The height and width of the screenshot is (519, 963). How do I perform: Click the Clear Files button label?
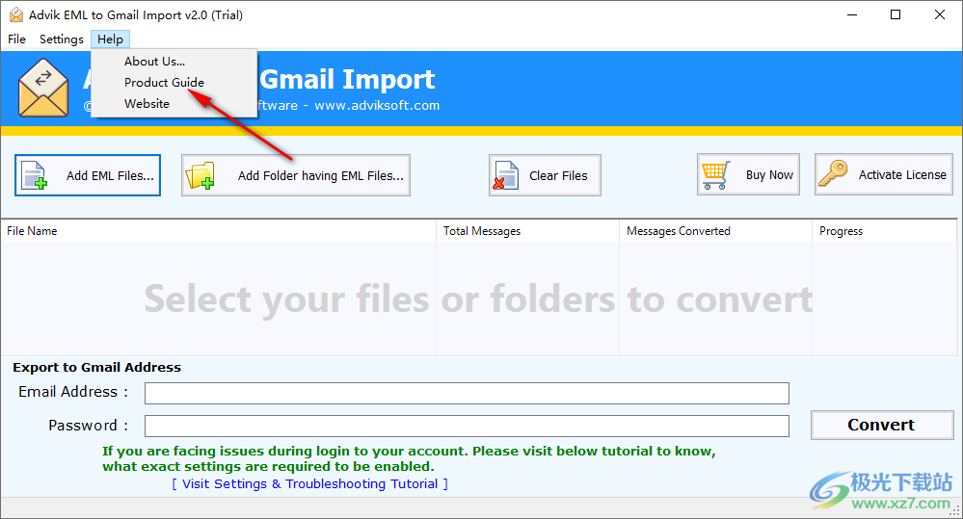pos(558,176)
